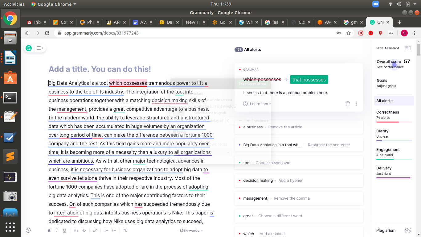Viewport: 421px width, 237px height.
Task: Click the address bar URL field
Action: click(x=197, y=33)
